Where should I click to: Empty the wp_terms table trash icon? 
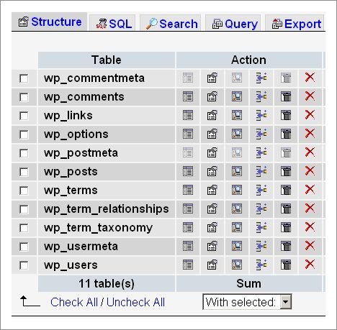pyautogui.click(x=286, y=190)
